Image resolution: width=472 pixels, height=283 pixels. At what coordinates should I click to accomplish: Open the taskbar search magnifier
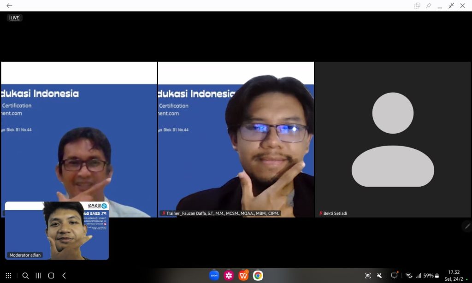click(25, 276)
